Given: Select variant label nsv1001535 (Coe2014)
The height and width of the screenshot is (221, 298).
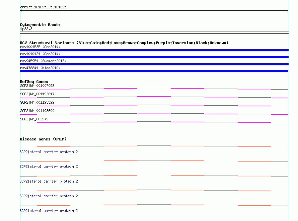Looking at the screenshot, I should (40, 47).
